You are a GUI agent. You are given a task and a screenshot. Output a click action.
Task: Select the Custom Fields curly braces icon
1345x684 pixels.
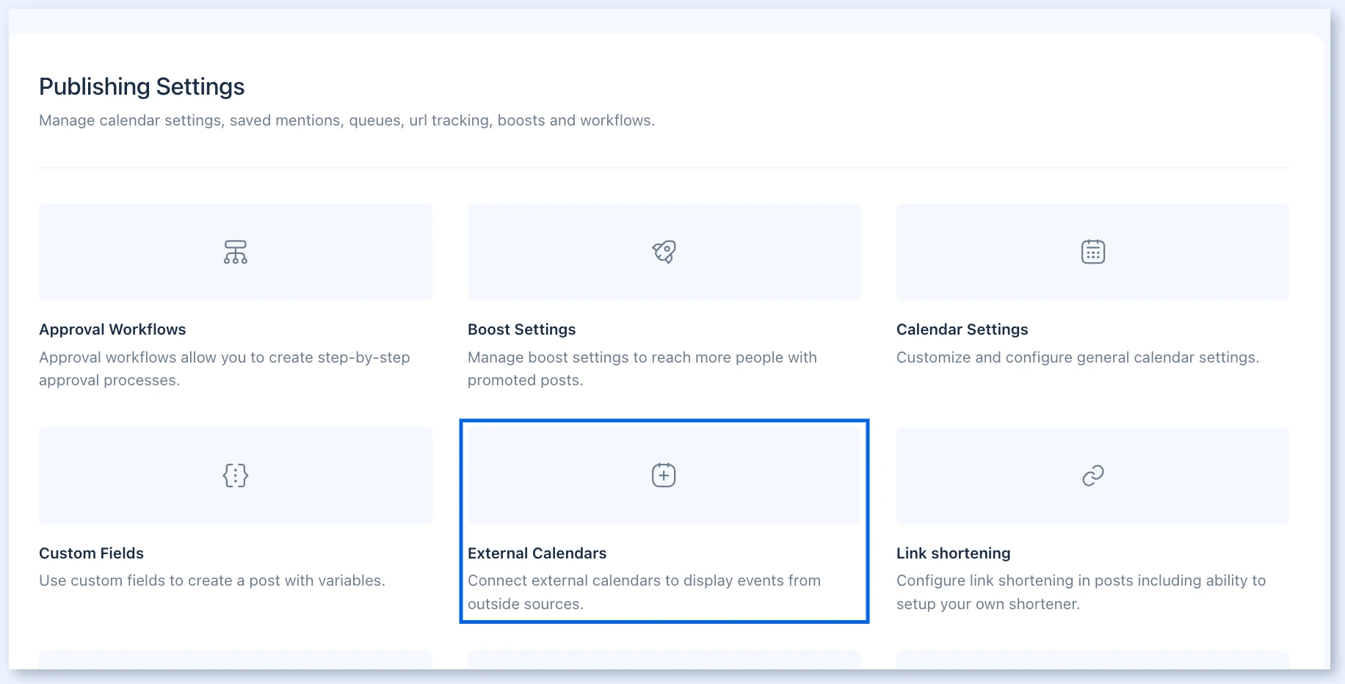236,476
